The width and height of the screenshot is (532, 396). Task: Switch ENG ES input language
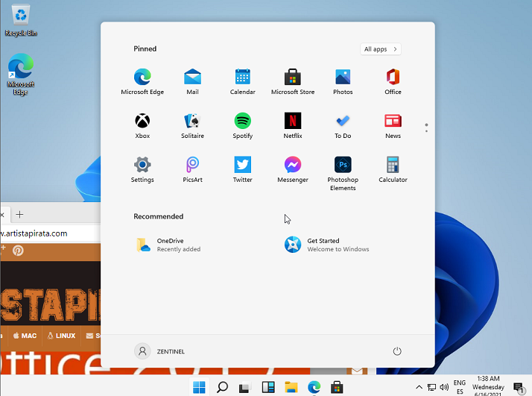[460, 387]
